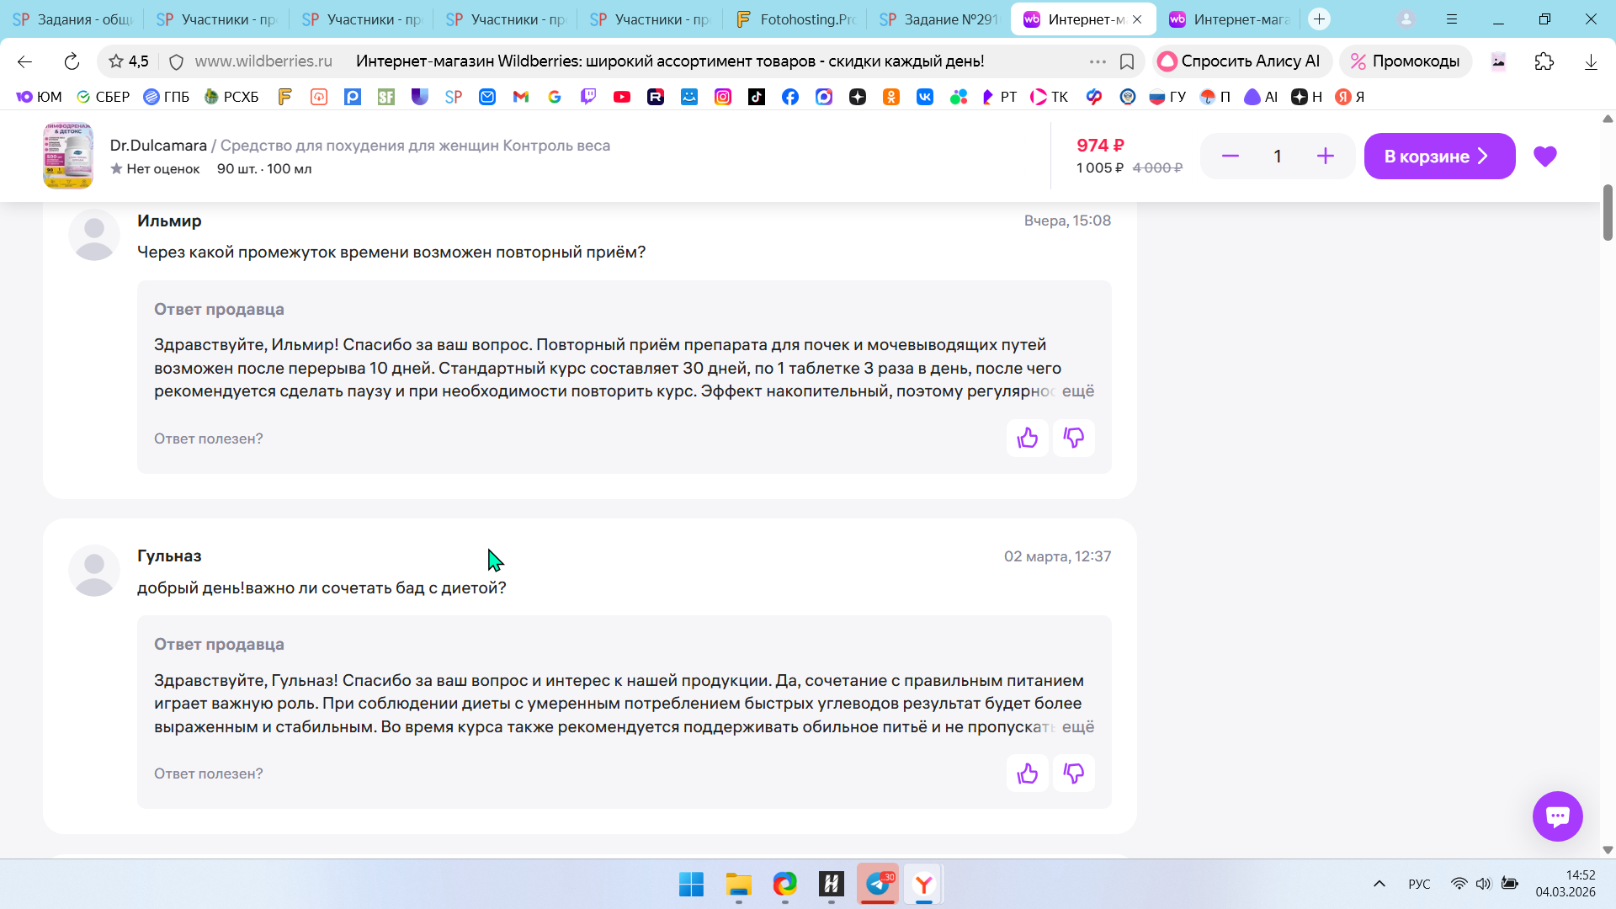1616x909 pixels.
Task: Like the seller's answer to Ильмир
Action: pos(1027,438)
